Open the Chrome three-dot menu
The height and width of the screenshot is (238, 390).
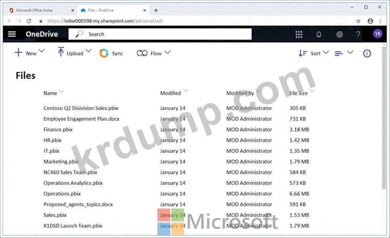coord(380,21)
